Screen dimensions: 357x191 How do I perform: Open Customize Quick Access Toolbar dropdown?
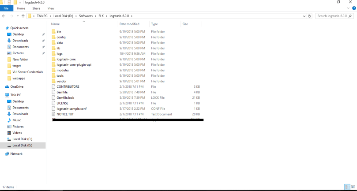click(20, 3)
